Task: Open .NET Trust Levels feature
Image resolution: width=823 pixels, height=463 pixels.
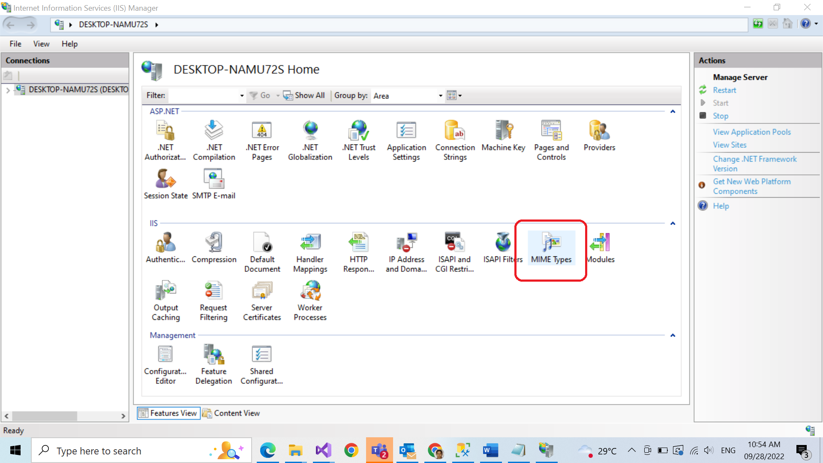Action: tap(359, 140)
